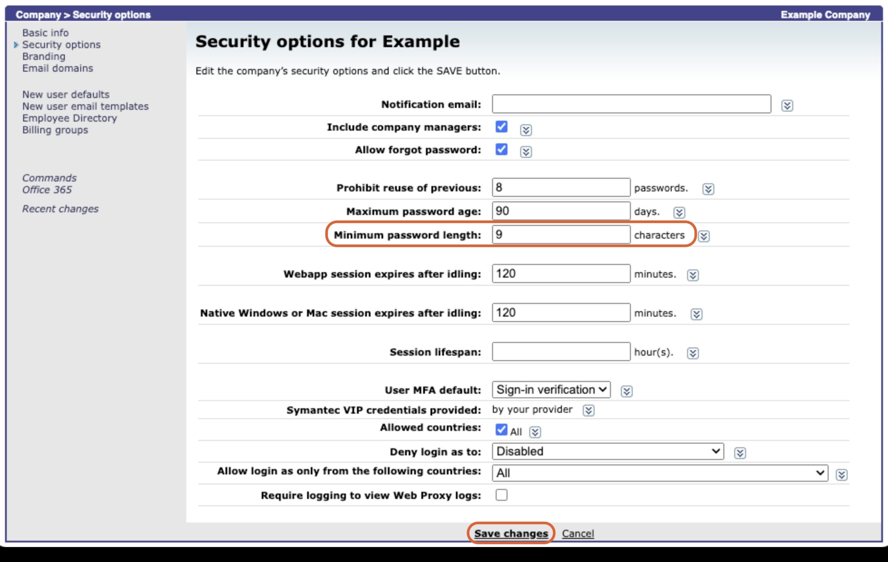Click Commands link in sidebar
The image size is (888, 562).
click(49, 178)
